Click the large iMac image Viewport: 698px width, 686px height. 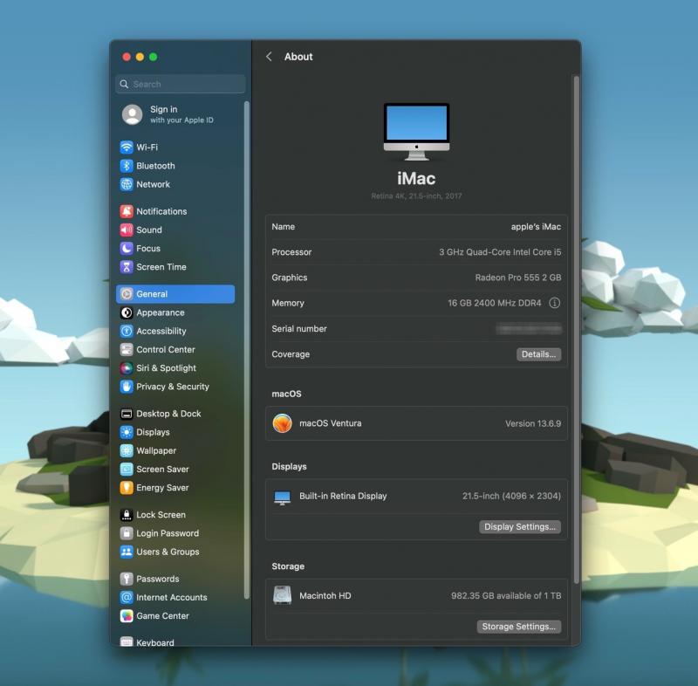pyautogui.click(x=416, y=131)
